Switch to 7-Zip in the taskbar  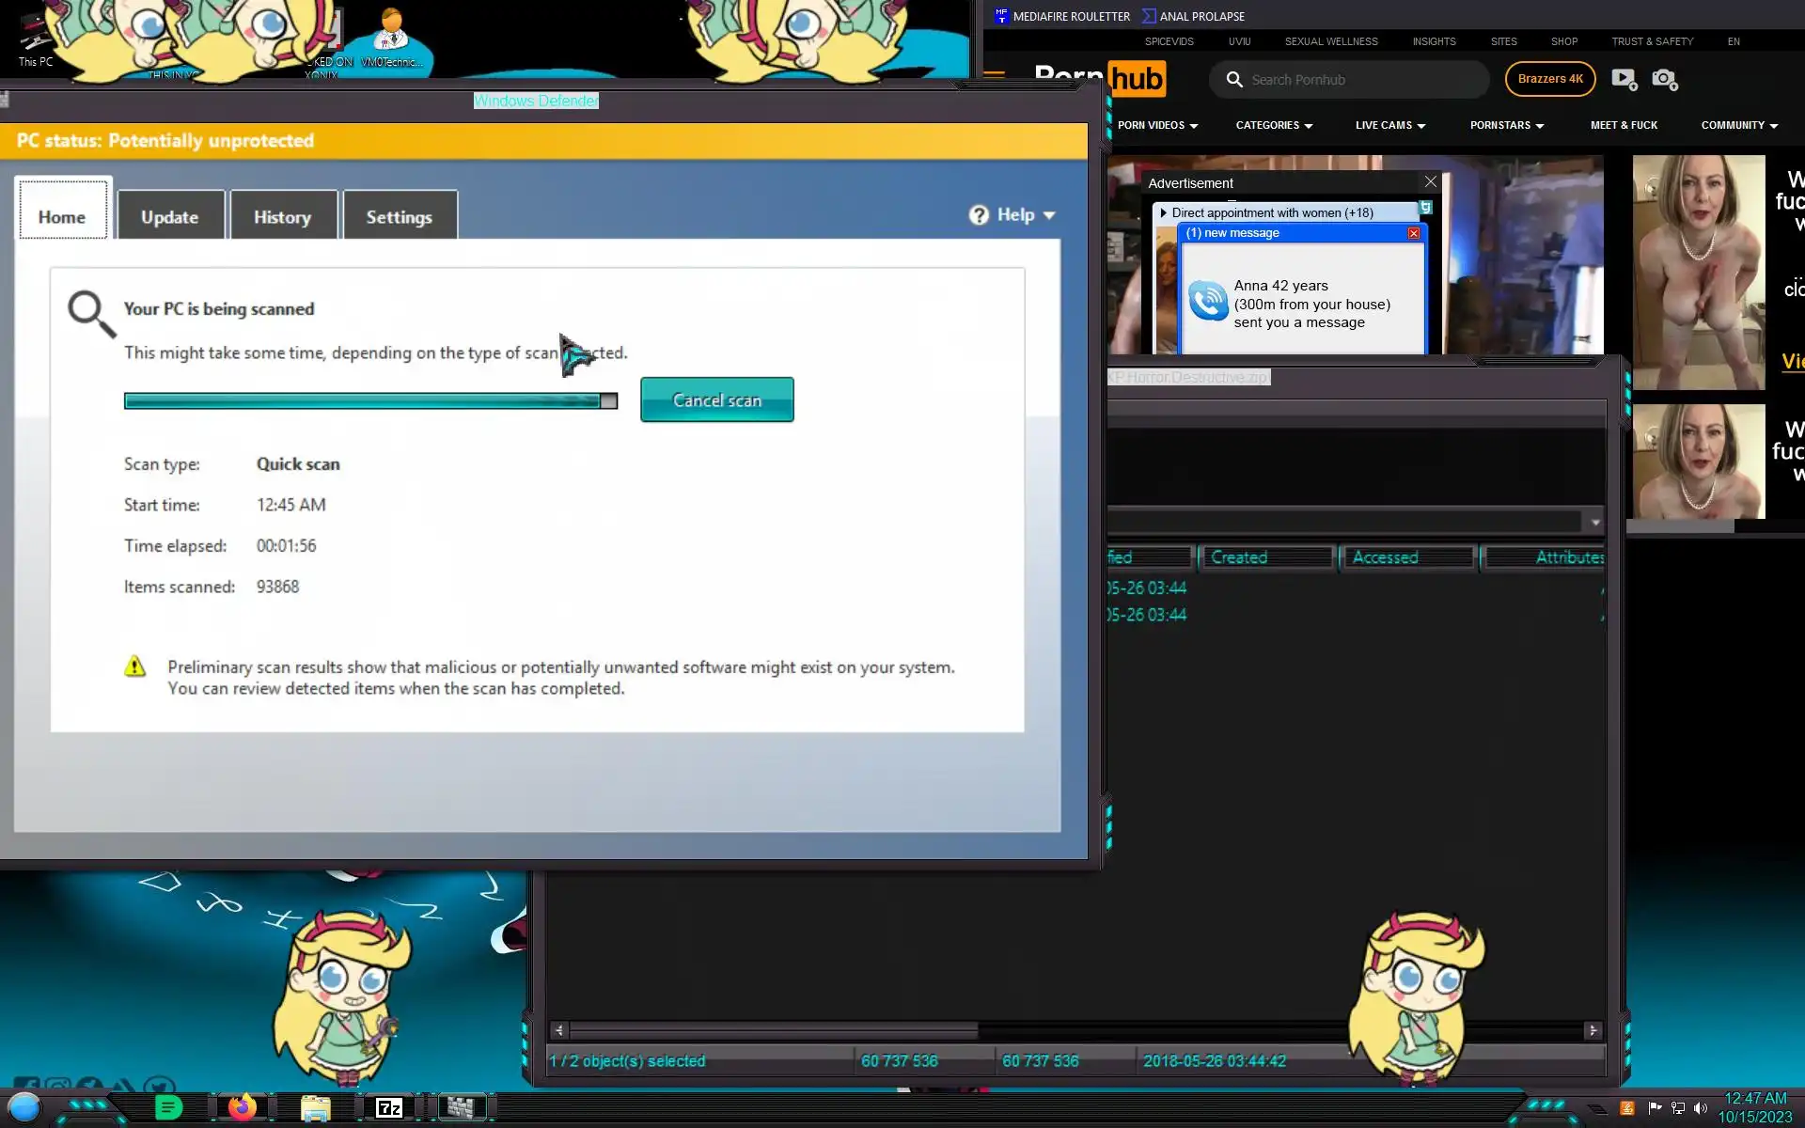pos(388,1108)
